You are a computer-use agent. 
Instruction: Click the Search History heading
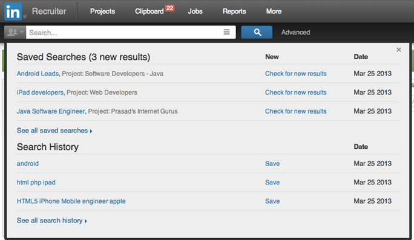pyautogui.click(x=48, y=147)
